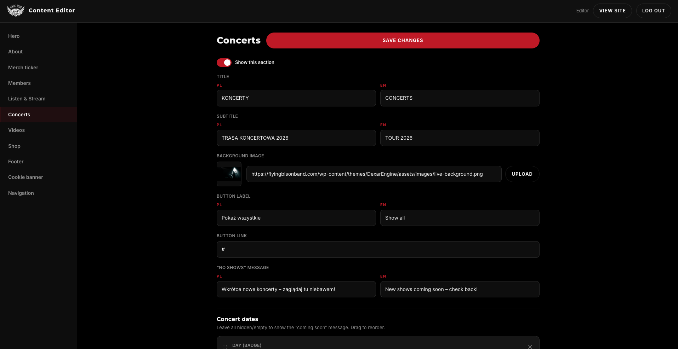
Task: Click the background image thumbnail preview
Action: (229, 174)
